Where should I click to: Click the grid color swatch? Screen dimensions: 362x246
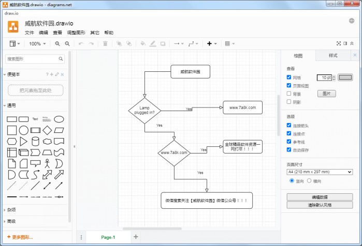coord(345,78)
